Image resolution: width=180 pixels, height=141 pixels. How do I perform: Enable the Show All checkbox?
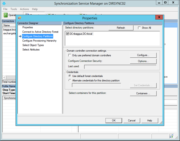(x=140, y=28)
